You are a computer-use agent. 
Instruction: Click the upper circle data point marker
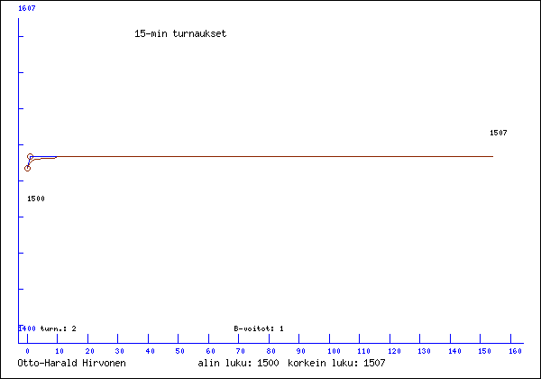point(31,157)
